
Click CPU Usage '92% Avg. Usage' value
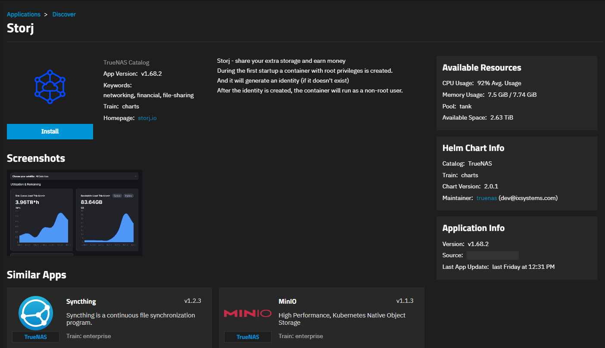(x=499, y=83)
